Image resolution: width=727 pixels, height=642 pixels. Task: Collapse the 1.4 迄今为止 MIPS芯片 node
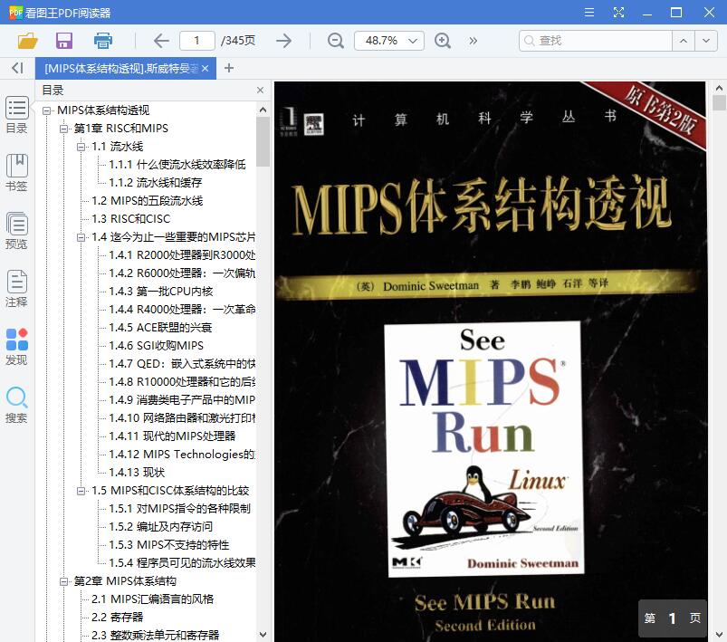click(81, 237)
